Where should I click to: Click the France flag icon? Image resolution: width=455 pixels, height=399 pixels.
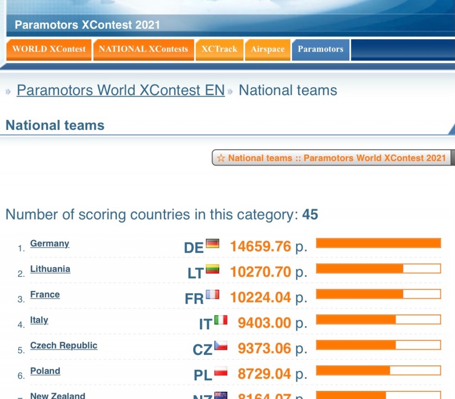click(x=212, y=294)
